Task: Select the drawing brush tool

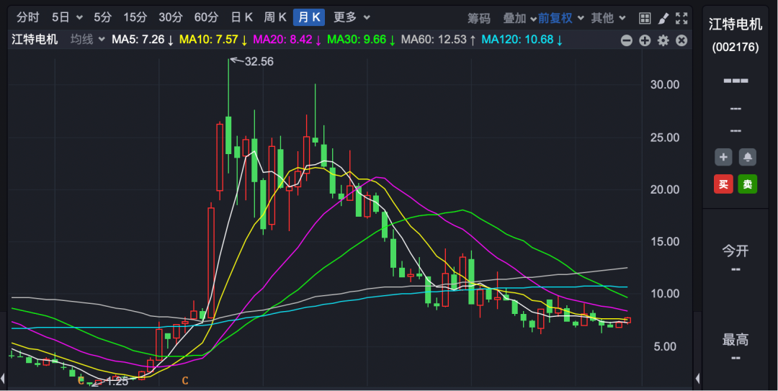Action: tap(663, 18)
